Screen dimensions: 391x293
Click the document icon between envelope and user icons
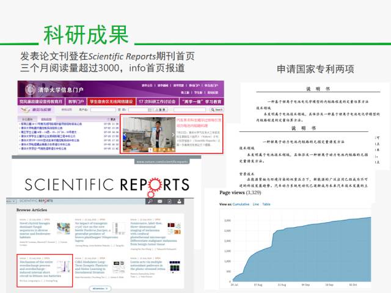[x=170, y=201]
